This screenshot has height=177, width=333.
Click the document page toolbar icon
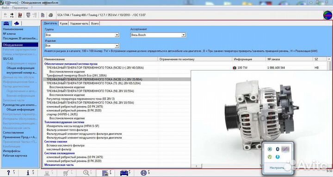(x=43, y=15)
